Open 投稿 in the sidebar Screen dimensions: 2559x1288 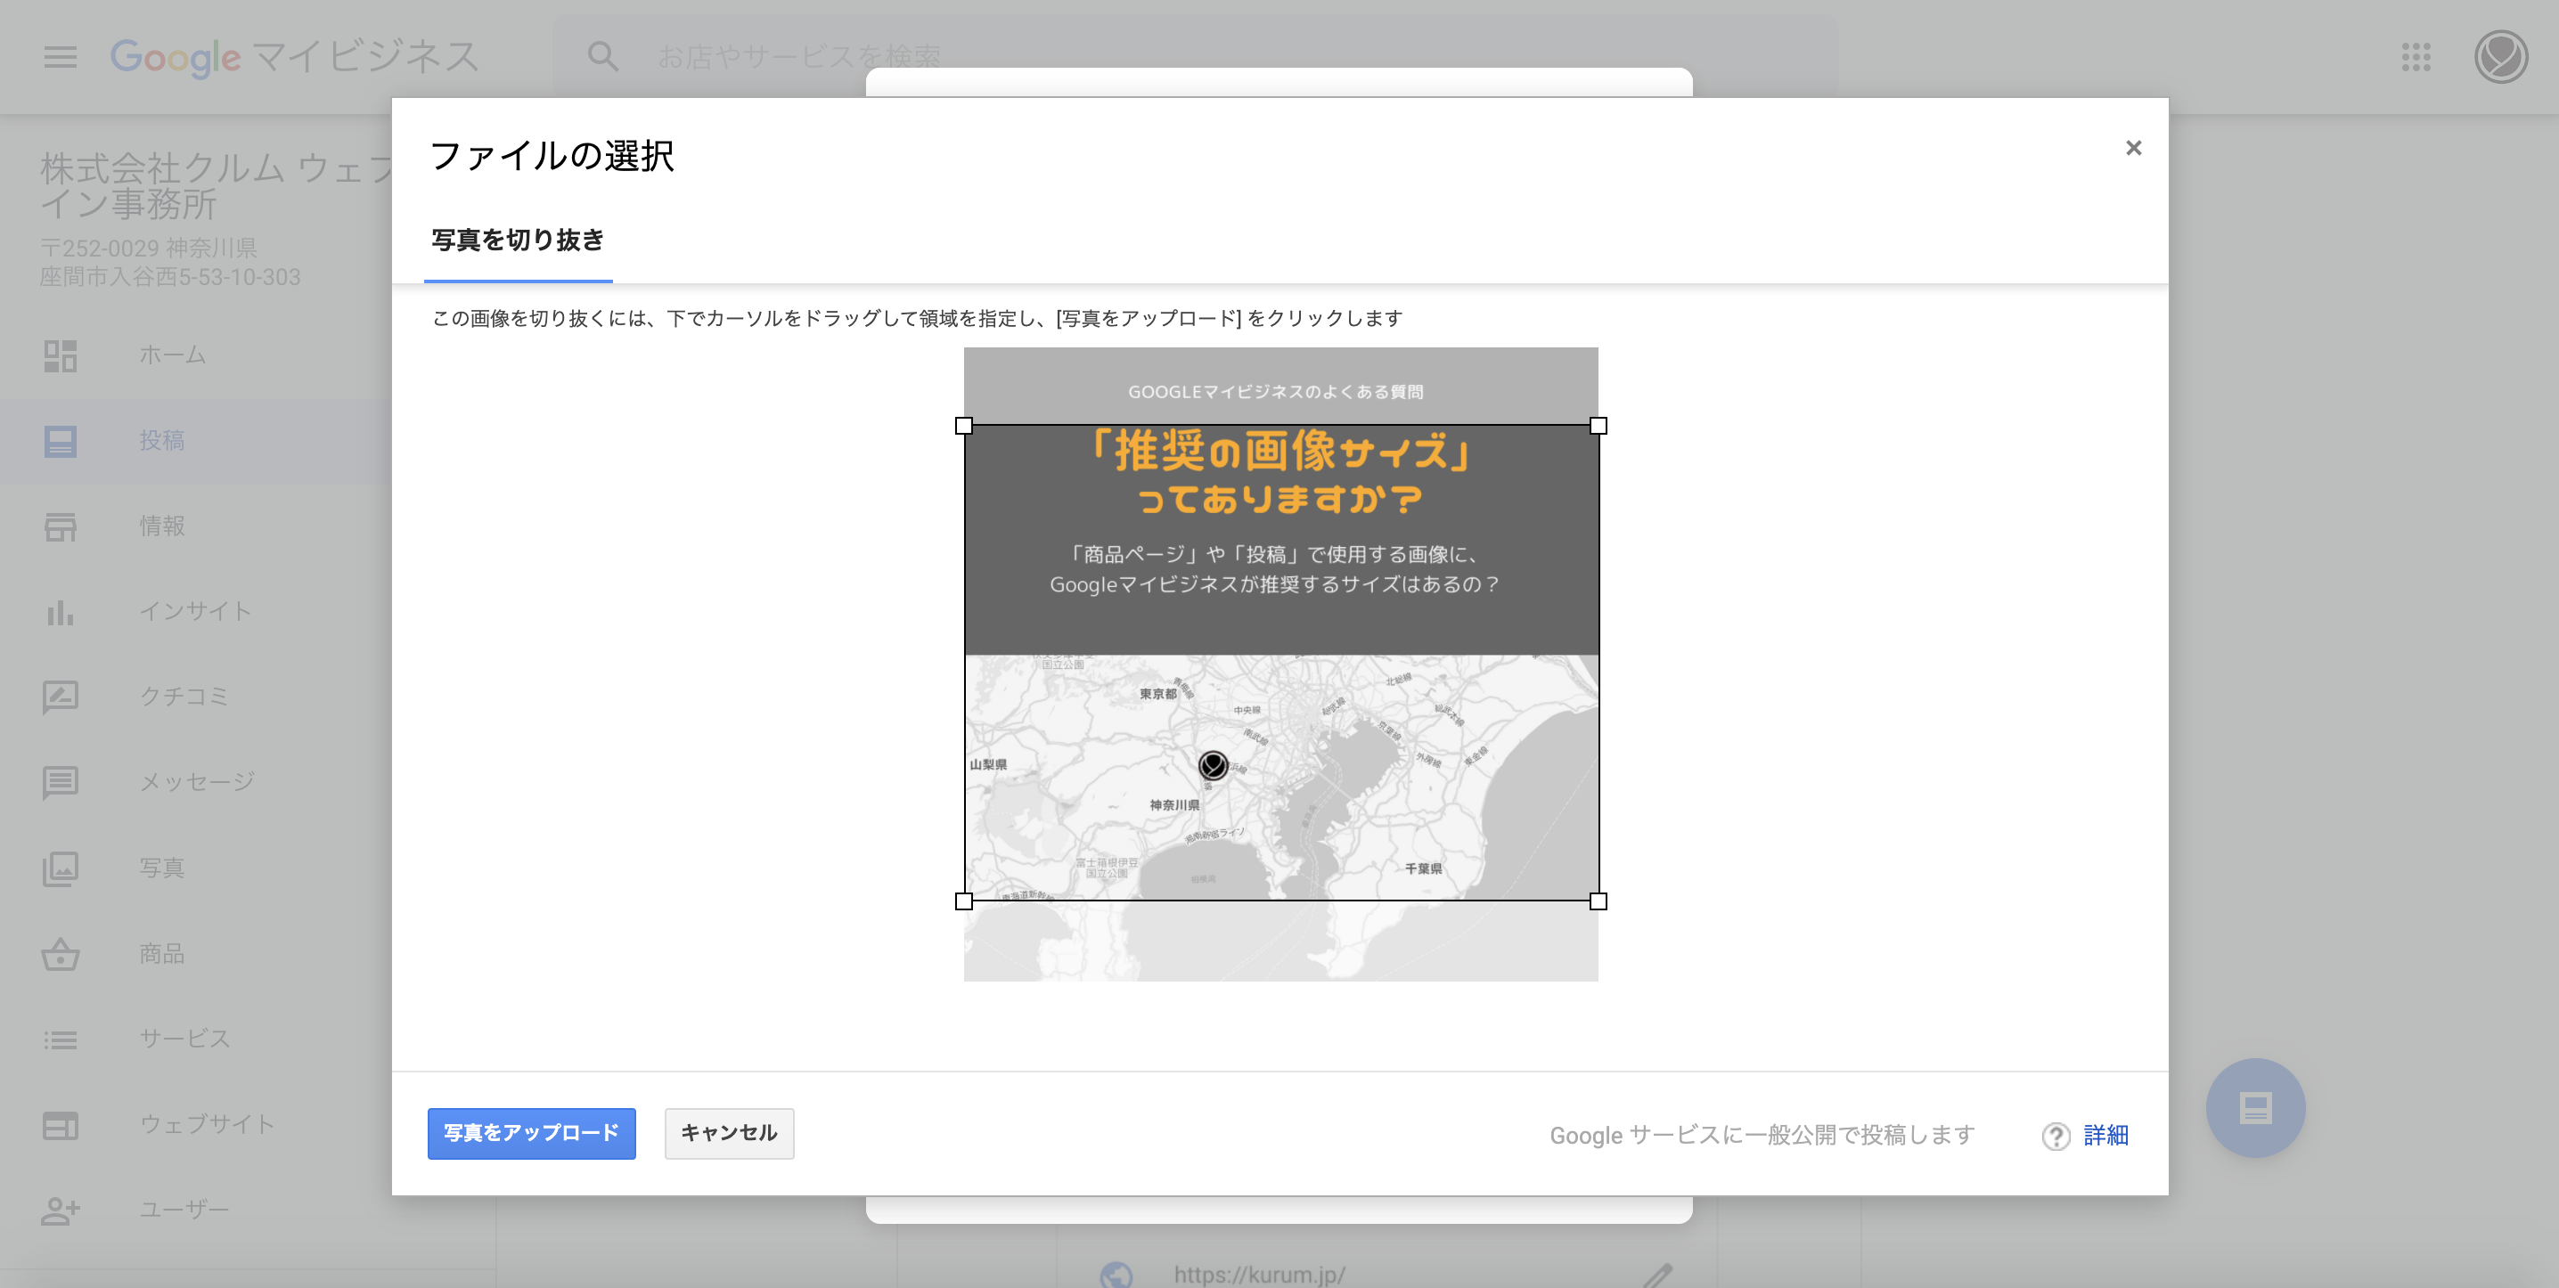pyautogui.click(x=162, y=441)
